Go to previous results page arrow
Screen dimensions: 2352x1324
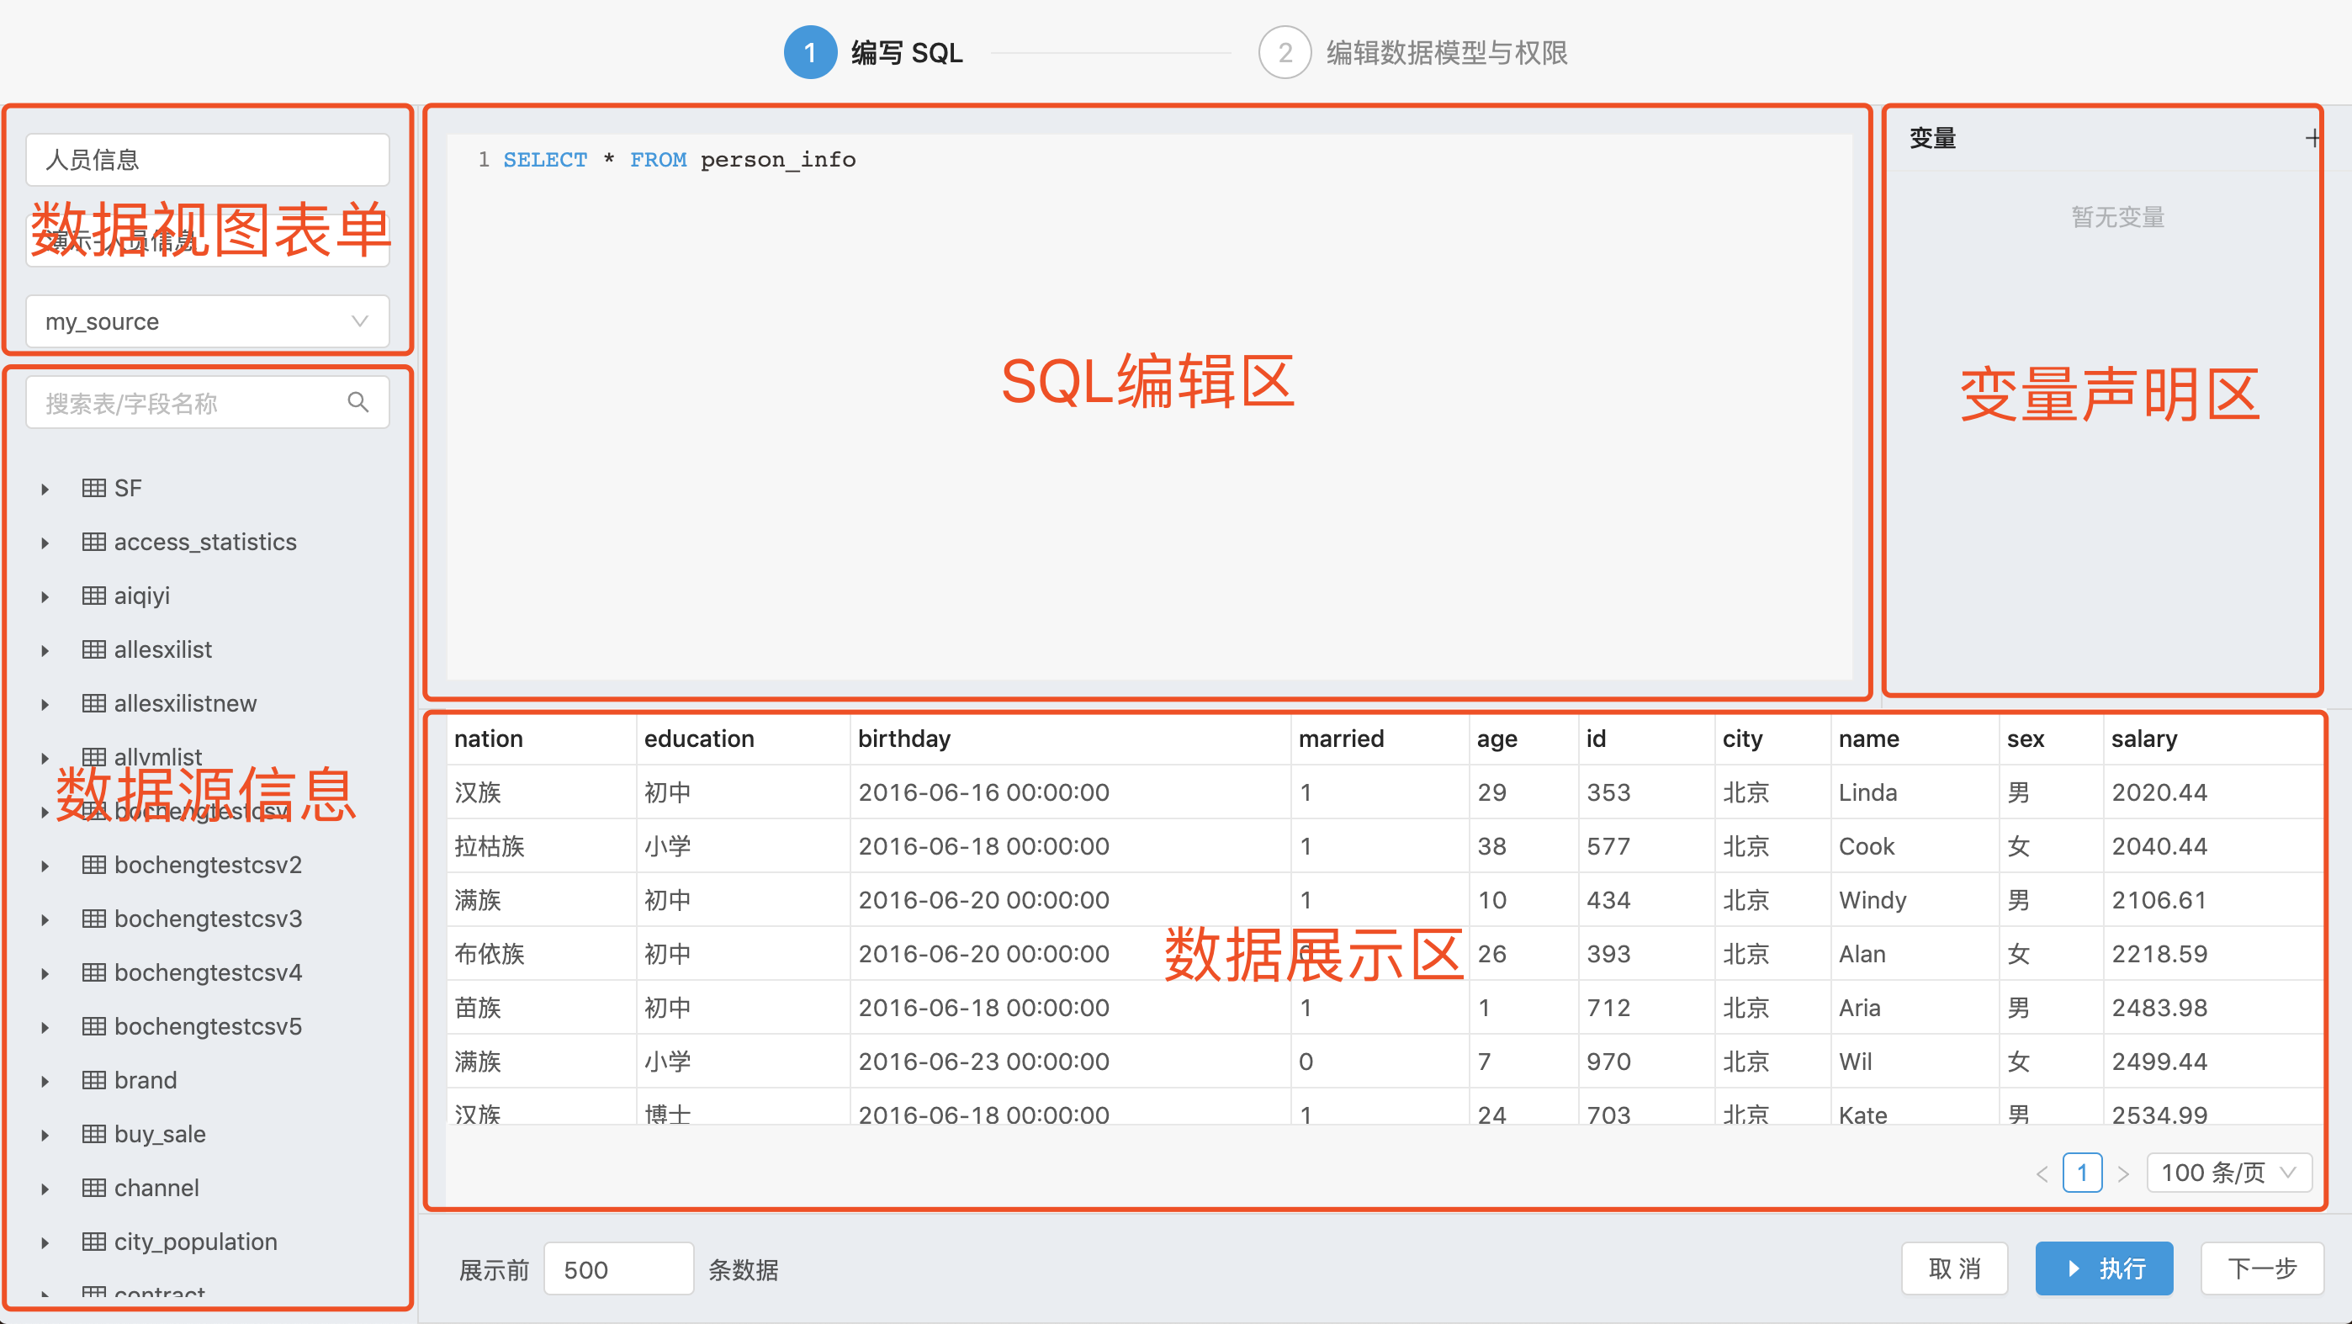pyautogui.click(x=2042, y=1173)
